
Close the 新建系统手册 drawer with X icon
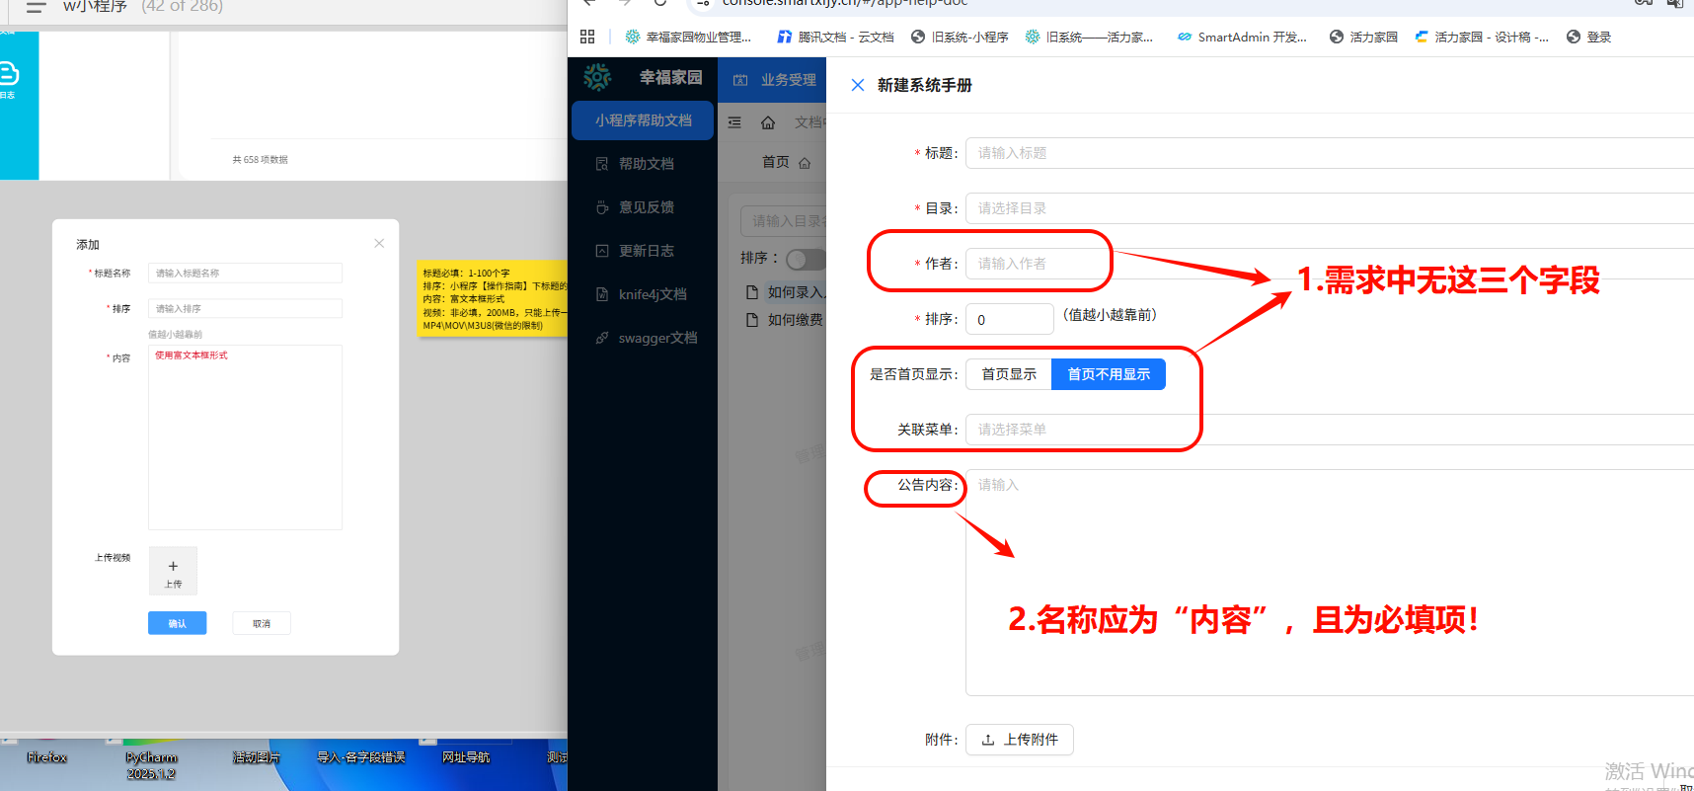point(857,85)
